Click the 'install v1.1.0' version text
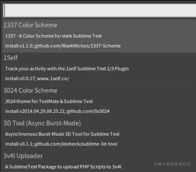 click(x=19, y=46)
